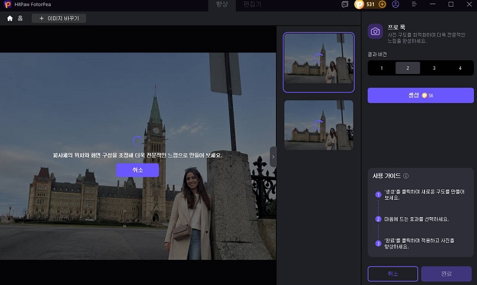Click the 프로 룩 camera icon
The image size is (477, 285).
(376, 32)
